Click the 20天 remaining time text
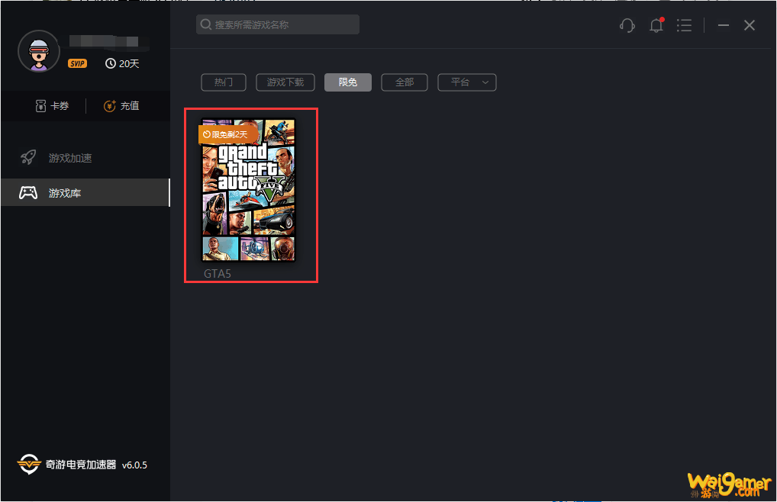 (x=129, y=64)
